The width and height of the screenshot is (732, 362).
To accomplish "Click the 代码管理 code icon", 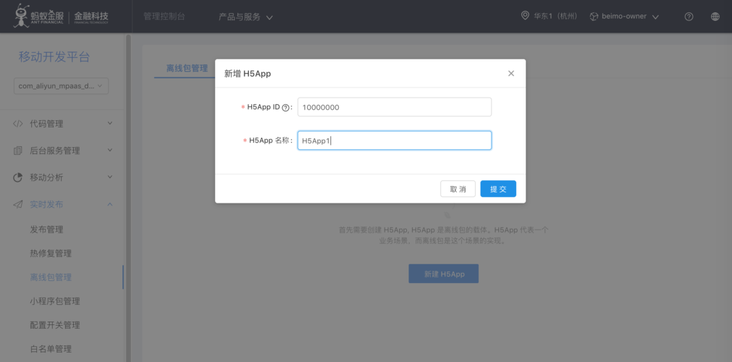I will pyautogui.click(x=18, y=124).
